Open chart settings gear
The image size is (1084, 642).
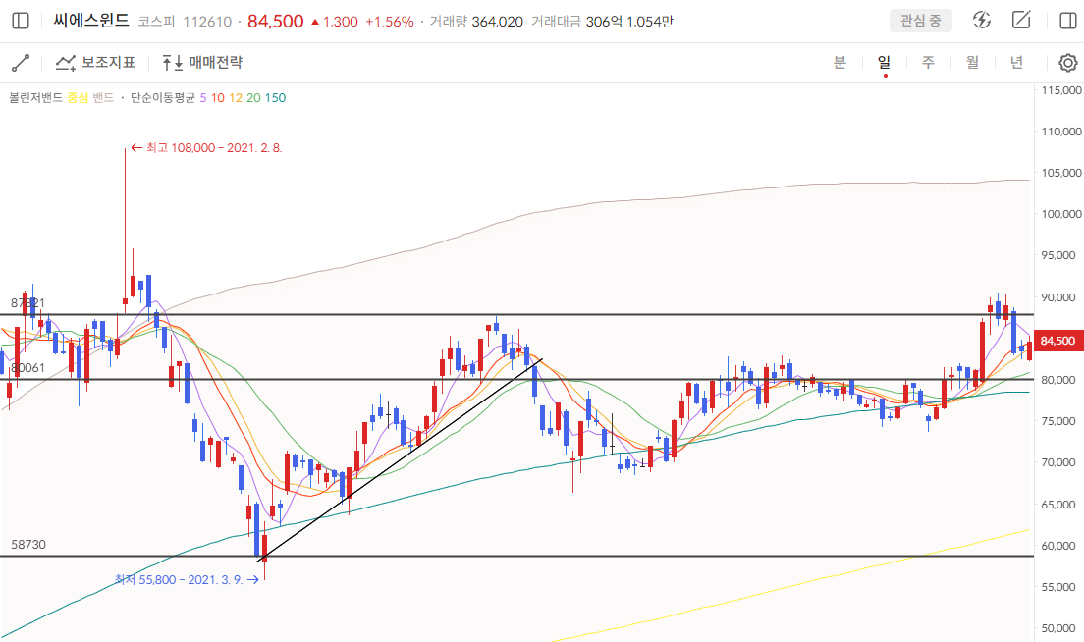coord(1068,63)
